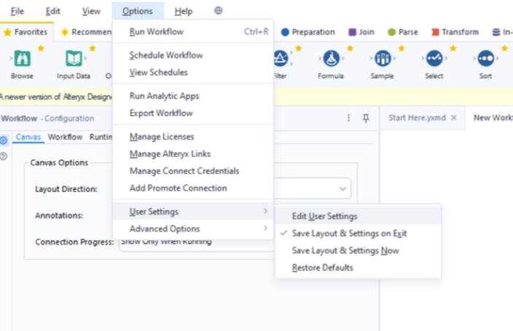This screenshot has width=513, height=331.
Task: Switch to the Runtime configuration tab
Action: (101, 137)
